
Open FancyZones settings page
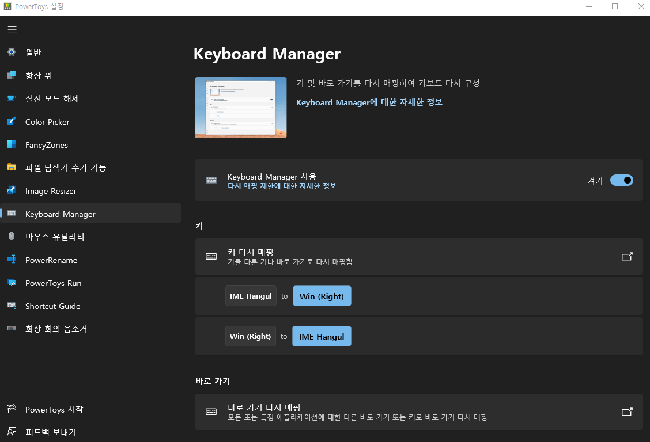(x=90, y=145)
